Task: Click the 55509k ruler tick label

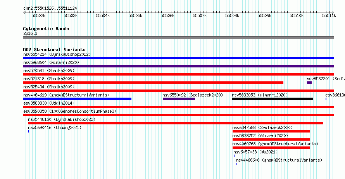Action: pos(264,15)
